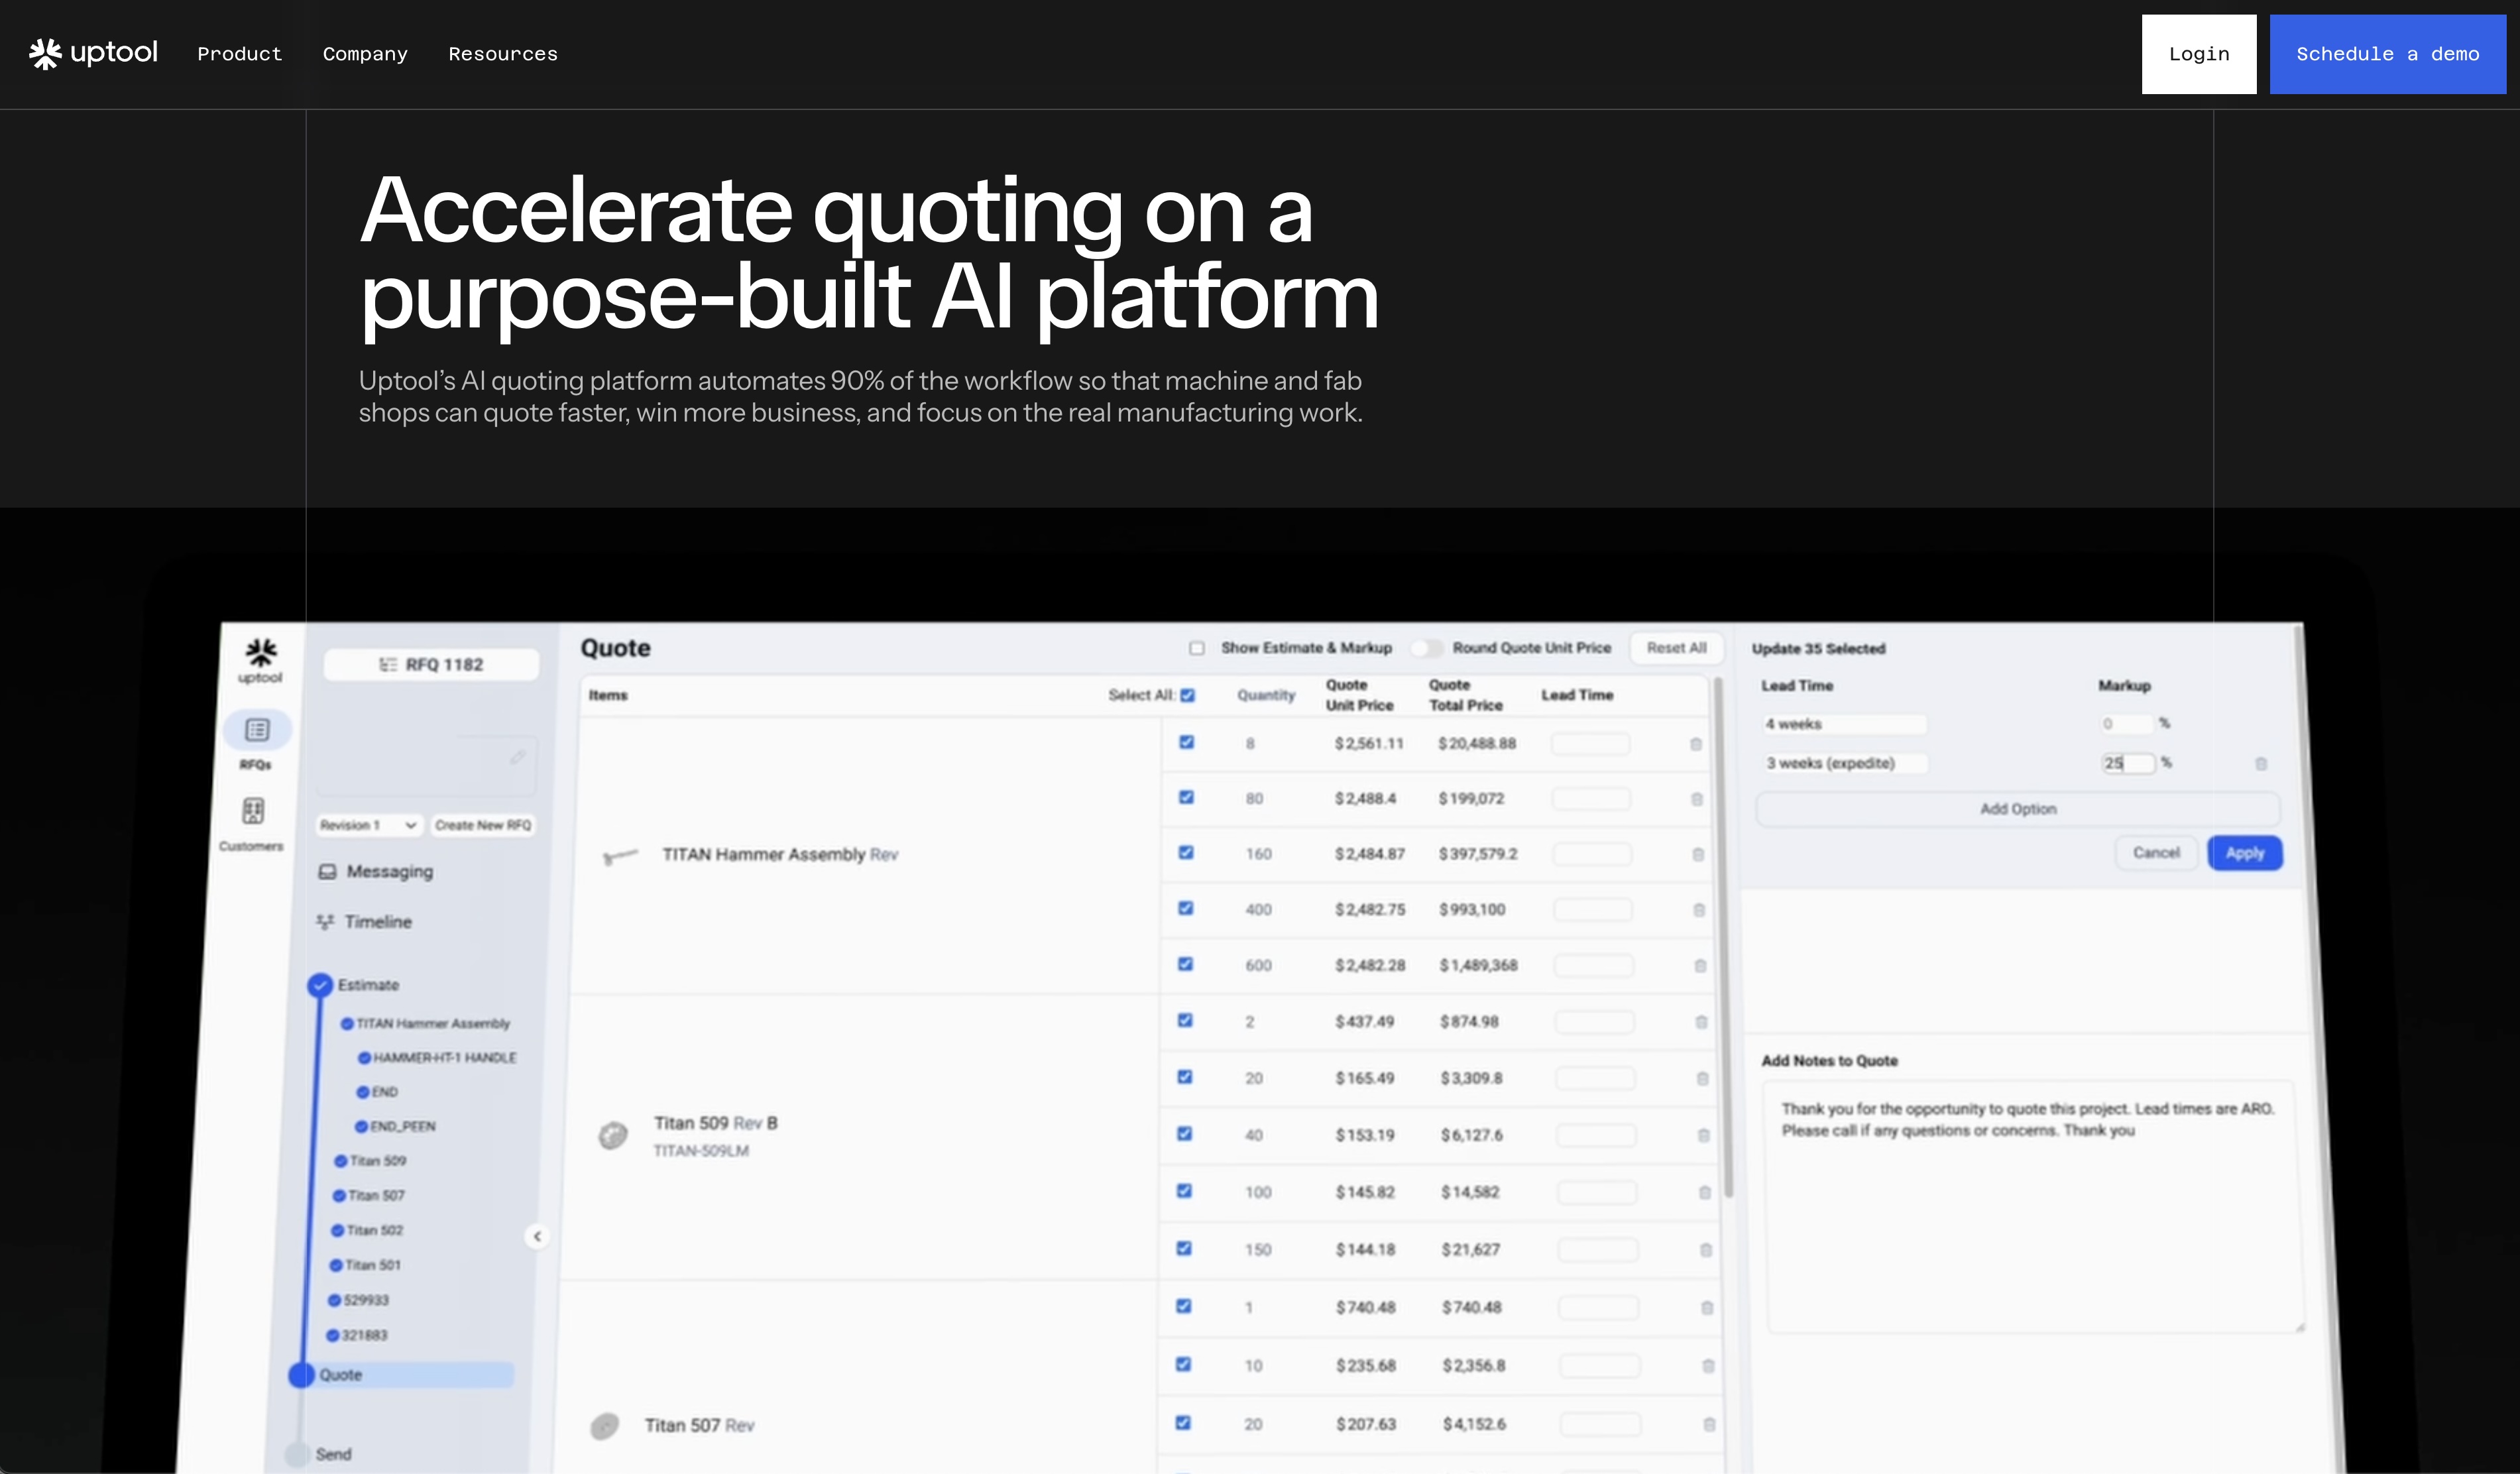Open the Revision 1 dropdown
Screen dimensions: 2520x1474
pos(368,825)
